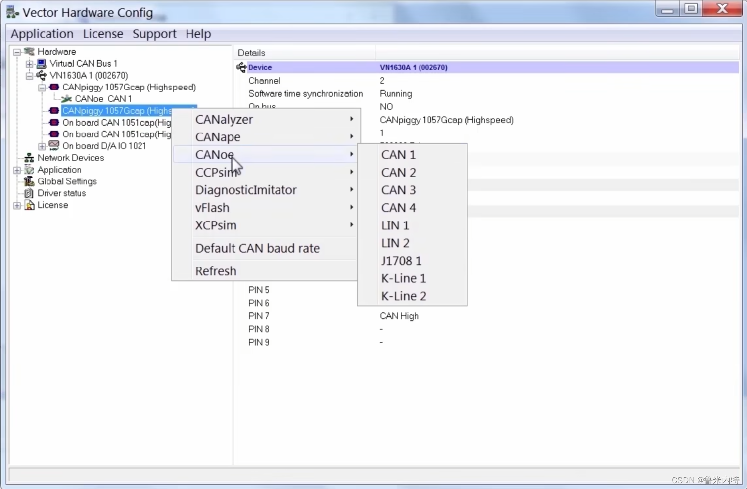Select Driver status tree item
Screen dimensions: 747x489
tap(61, 193)
